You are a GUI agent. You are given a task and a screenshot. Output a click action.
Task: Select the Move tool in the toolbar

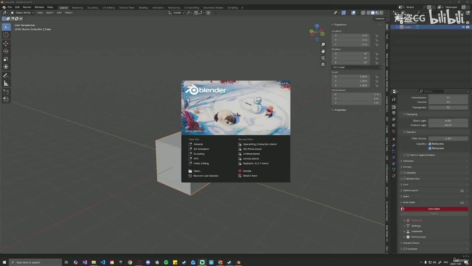click(x=6, y=44)
